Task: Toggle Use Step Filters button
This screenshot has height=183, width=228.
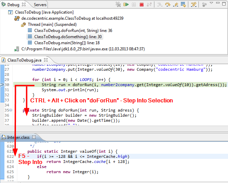Action: pyautogui.click(x=193, y=4)
